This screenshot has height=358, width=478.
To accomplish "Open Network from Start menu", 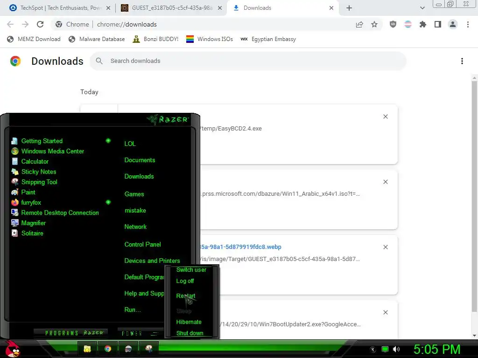I will coord(135,227).
